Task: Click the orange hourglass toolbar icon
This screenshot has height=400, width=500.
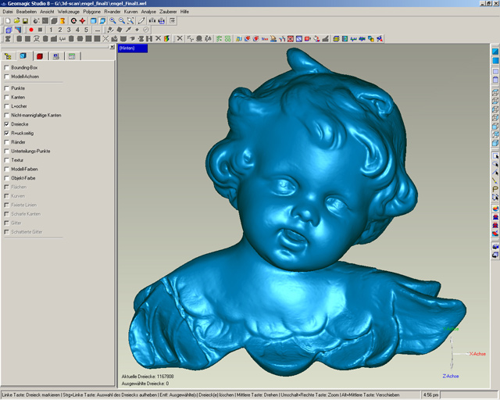Action: (62, 21)
